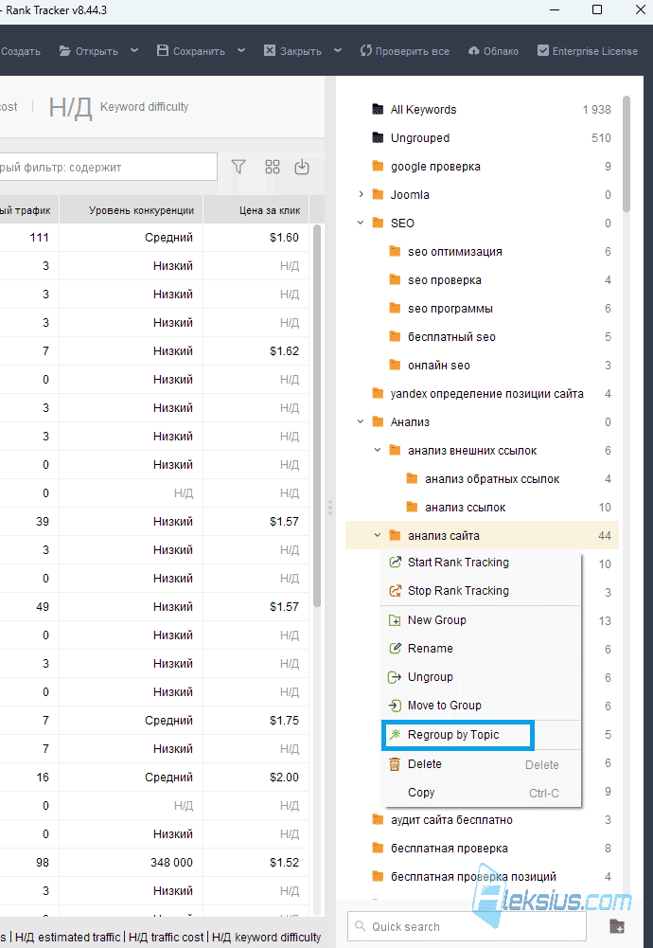Choose Copy from context menu
This screenshot has height=948, width=653.
click(x=481, y=793)
